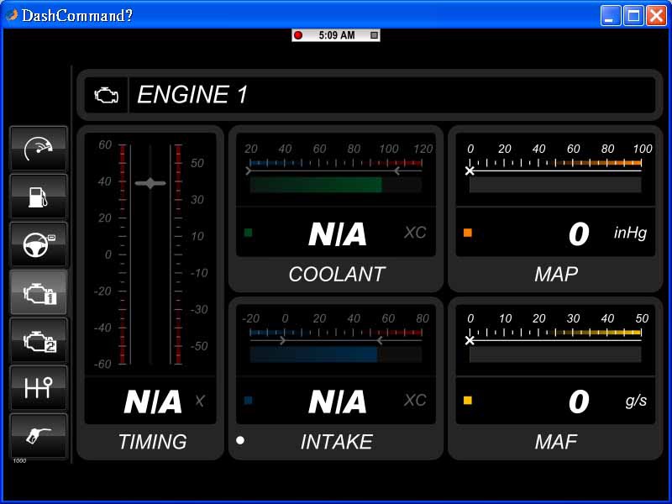Click the TIMING gauge label
The height and width of the screenshot is (504, 672).
point(152,442)
